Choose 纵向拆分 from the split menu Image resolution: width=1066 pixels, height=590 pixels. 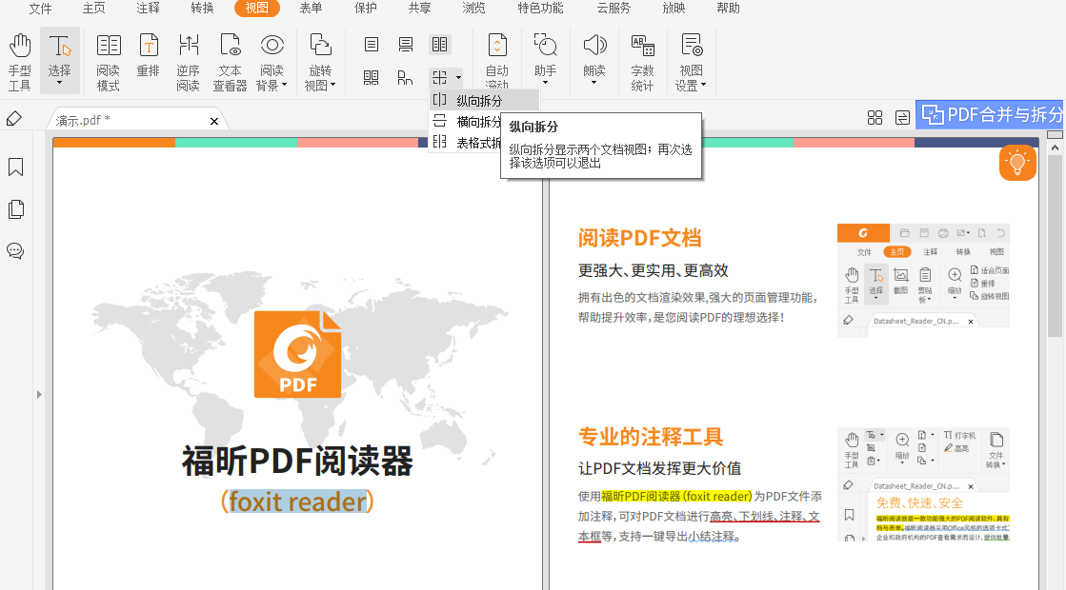(x=478, y=100)
